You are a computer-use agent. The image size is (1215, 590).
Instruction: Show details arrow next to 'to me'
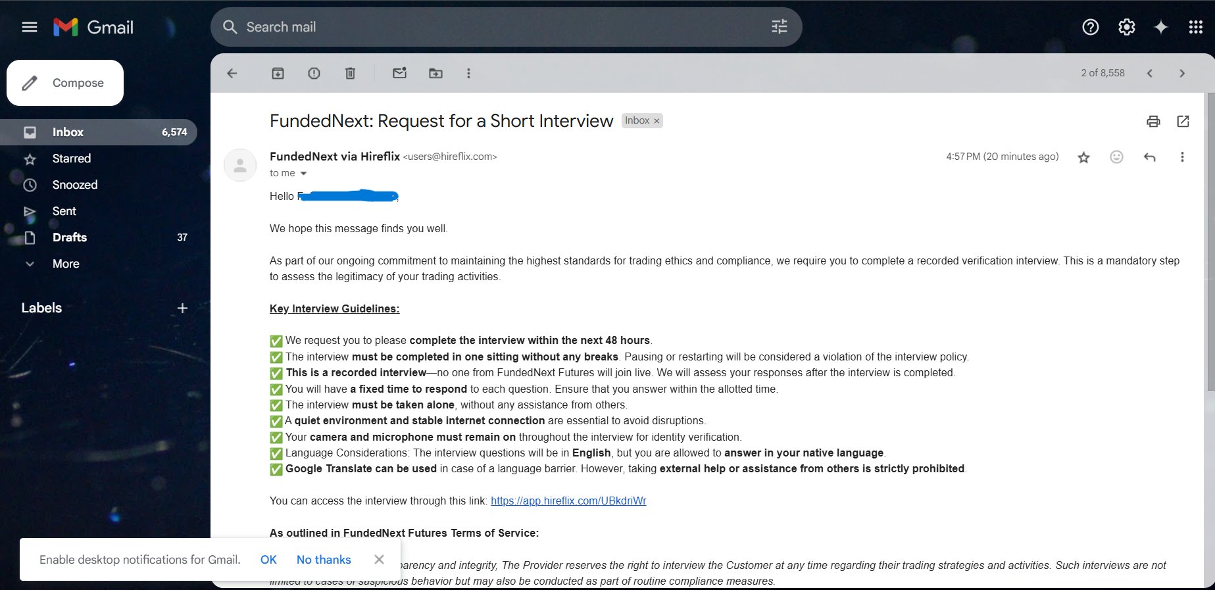click(x=303, y=174)
